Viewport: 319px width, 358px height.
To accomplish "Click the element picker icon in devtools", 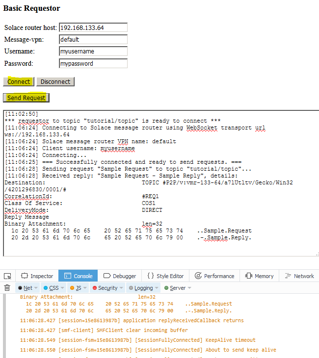I will (7, 276).
